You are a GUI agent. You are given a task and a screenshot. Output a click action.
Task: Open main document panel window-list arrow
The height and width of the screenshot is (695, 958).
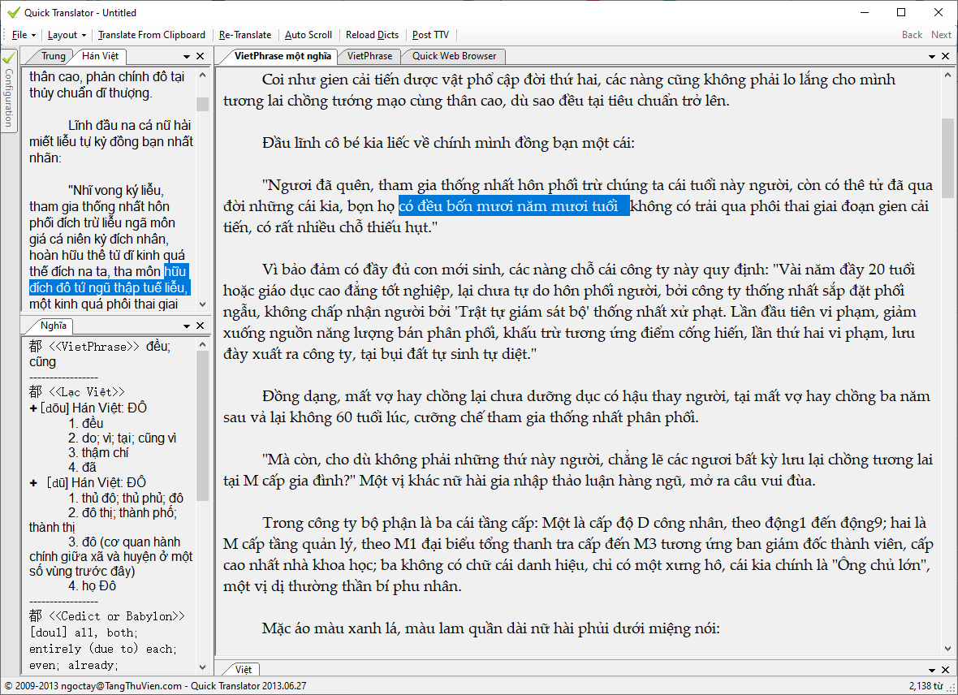click(x=931, y=56)
